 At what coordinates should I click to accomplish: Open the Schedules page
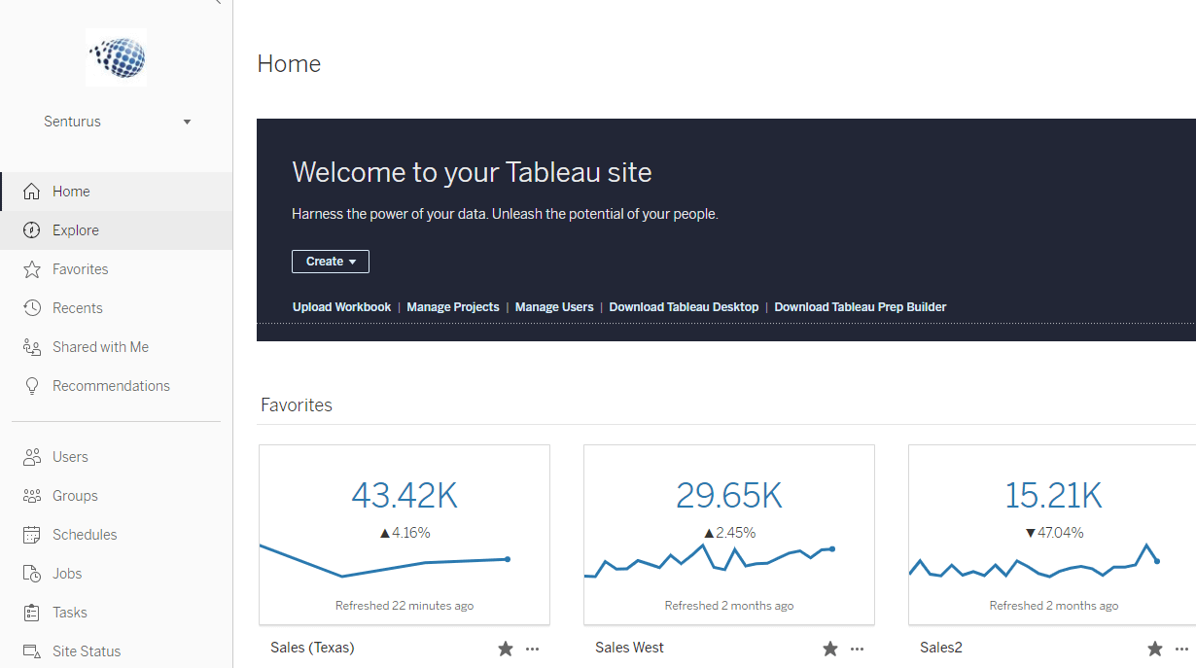tap(83, 534)
